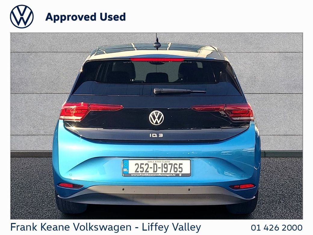Click the 252-D-19765 license plate

(x=156, y=168)
